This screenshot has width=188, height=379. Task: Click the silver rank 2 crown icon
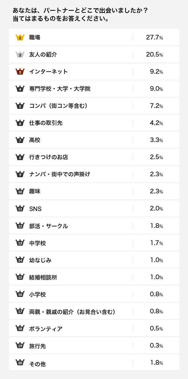point(20,54)
